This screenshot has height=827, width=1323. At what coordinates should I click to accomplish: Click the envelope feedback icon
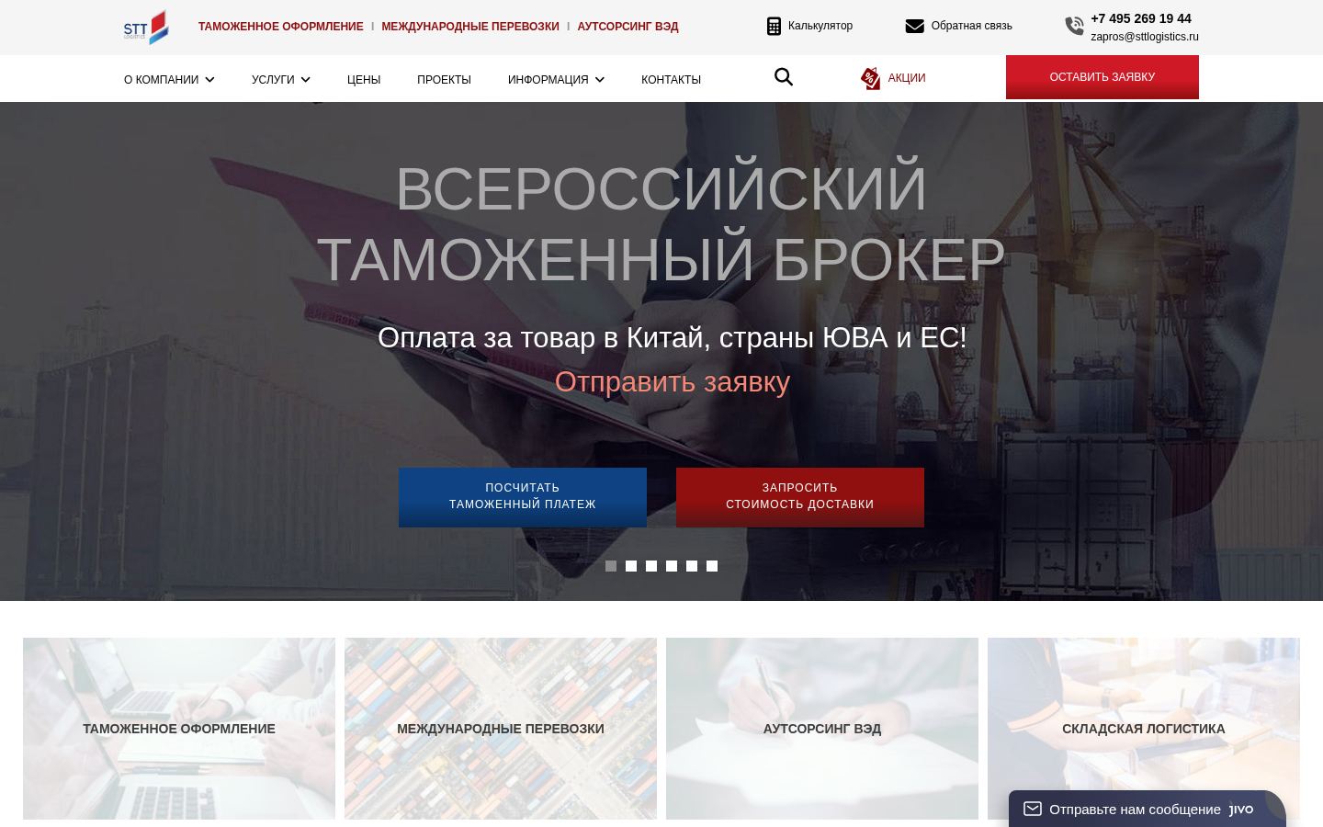(914, 26)
